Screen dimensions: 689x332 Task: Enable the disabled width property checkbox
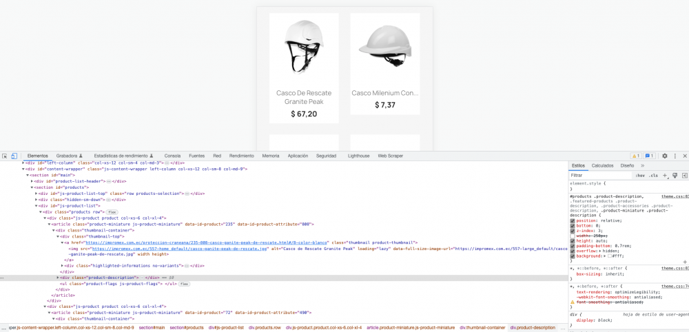[573, 236]
